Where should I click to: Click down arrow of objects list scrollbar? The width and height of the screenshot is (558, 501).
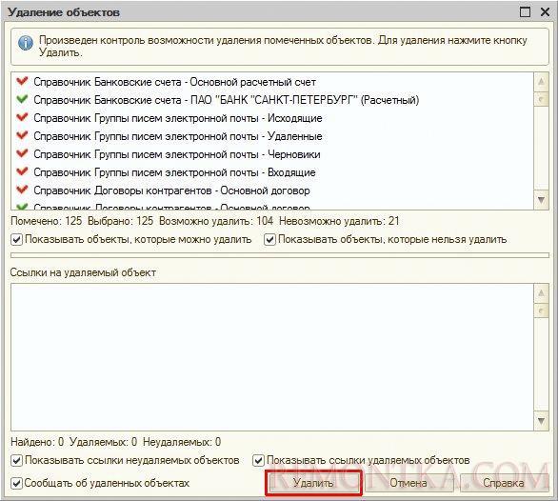tap(541, 200)
